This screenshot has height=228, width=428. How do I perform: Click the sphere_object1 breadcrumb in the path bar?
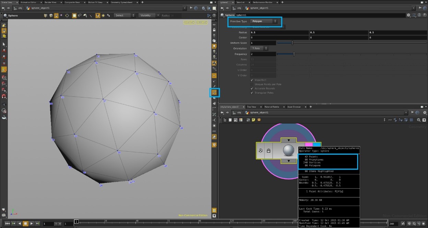point(259,112)
